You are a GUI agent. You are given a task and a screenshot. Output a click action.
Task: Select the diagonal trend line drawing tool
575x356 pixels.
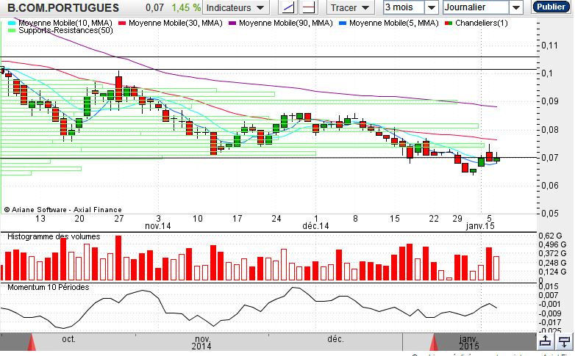[288, 7]
